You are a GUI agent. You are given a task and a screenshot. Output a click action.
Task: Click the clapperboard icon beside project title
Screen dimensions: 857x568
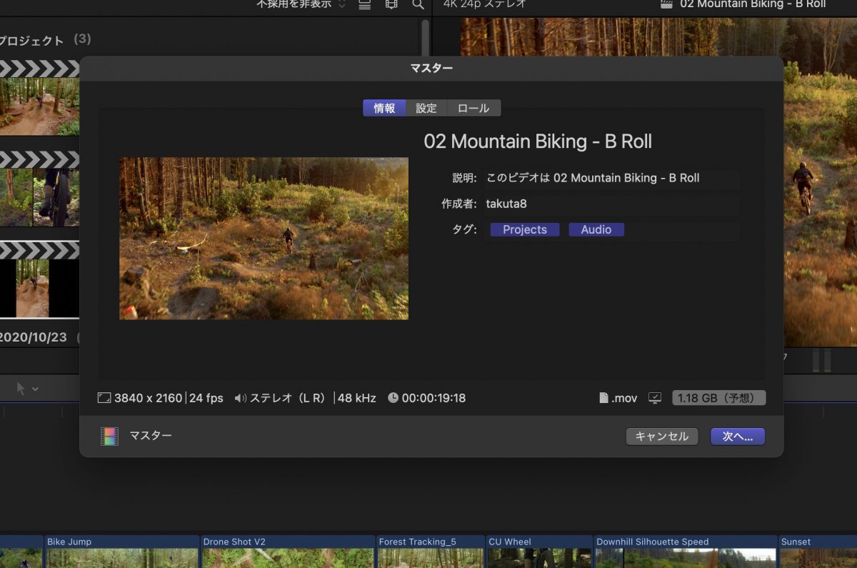point(666,4)
